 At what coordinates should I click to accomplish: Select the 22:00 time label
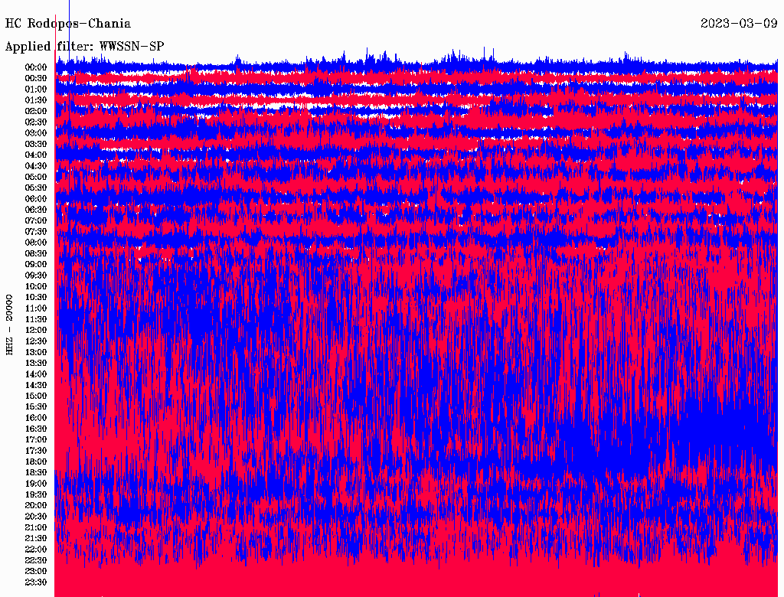36,550
